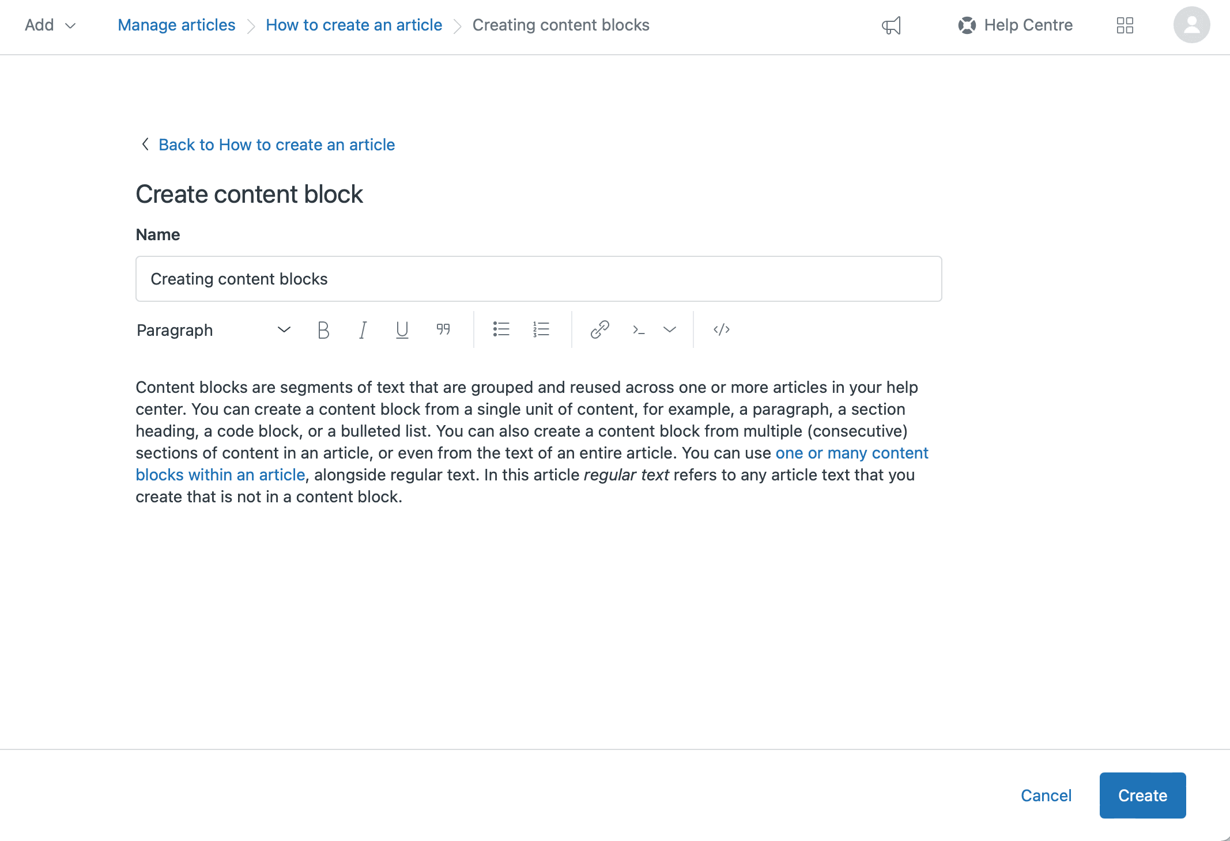Expand the Paragraph style dropdown
This screenshot has height=841, width=1230.
click(x=214, y=330)
